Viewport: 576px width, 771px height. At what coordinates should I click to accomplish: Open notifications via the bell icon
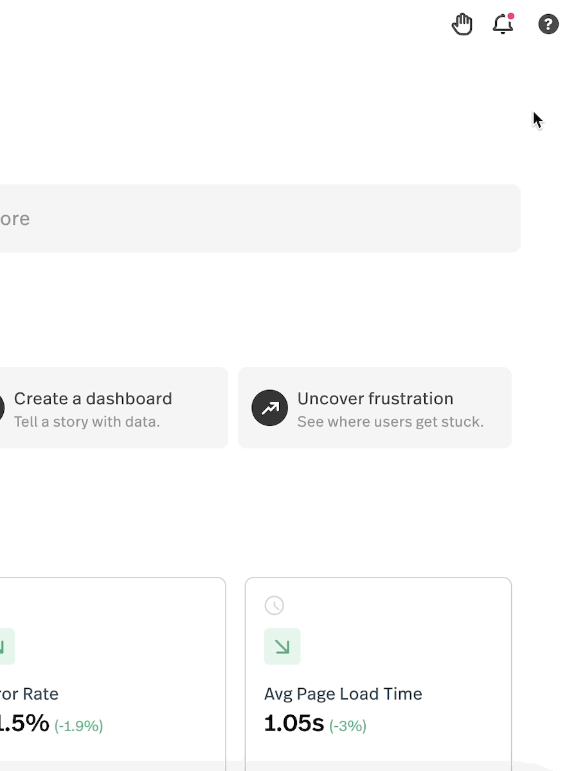tap(503, 24)
